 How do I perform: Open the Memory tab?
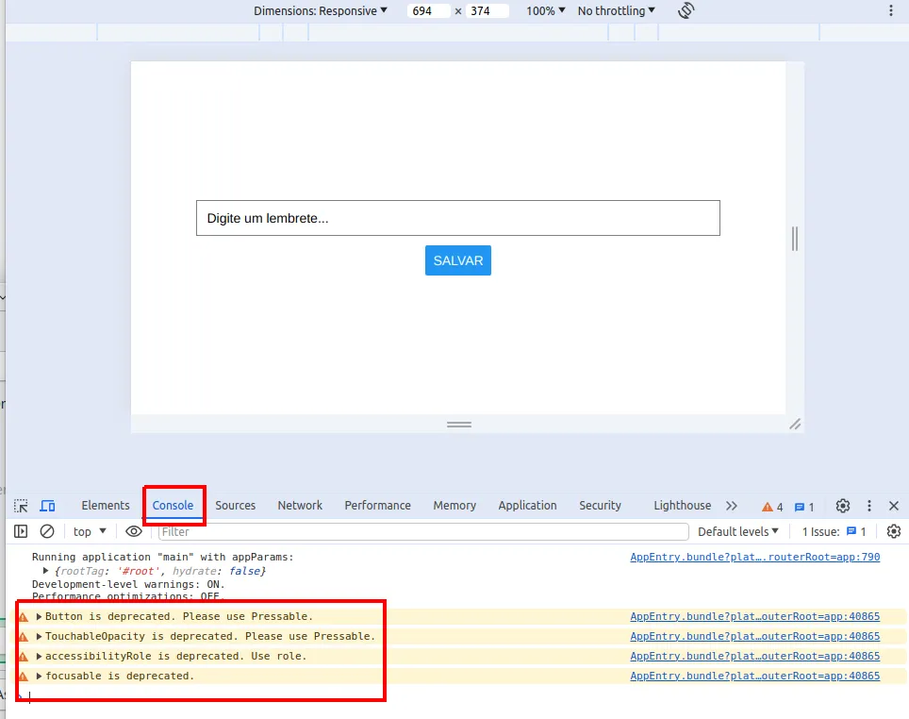[x=454, y=506]
